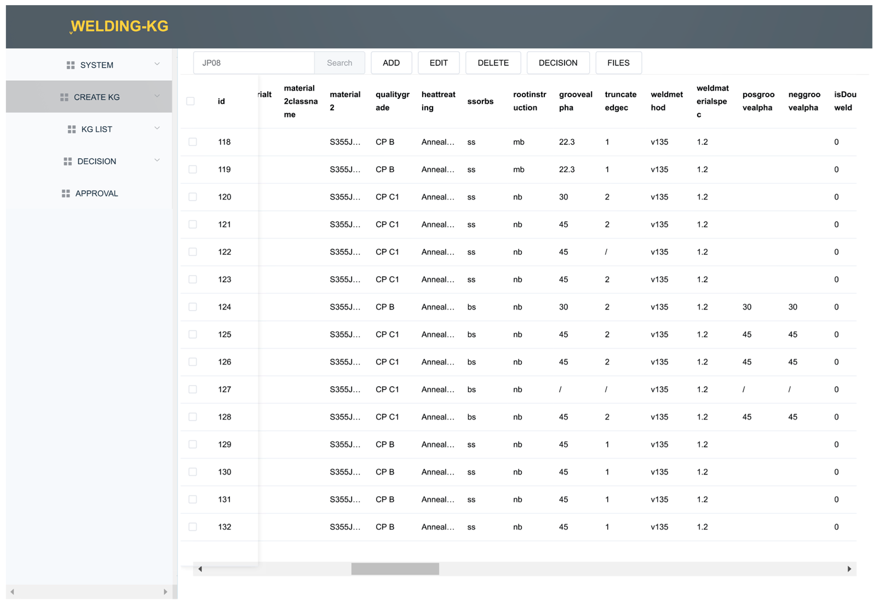
Task: Click the sidebar scrollbar right arrow
Action: [165, 591]
